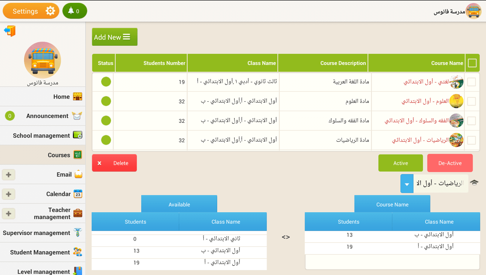Open Courses in the sidebar menu
Image resolution: width=486 pixels, height=275 pixels.
(59, 155)
